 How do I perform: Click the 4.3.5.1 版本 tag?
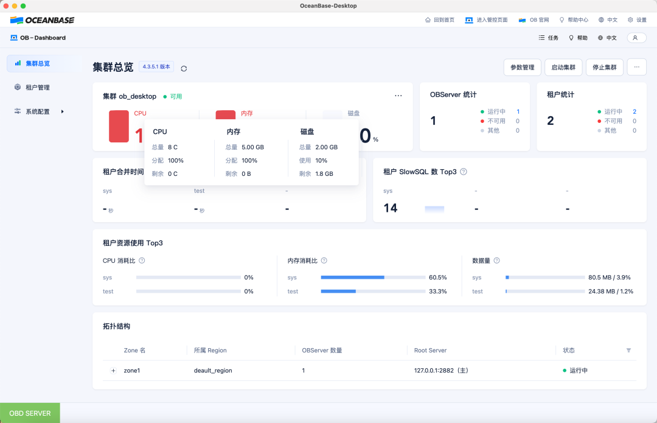(x=156, y=67)
